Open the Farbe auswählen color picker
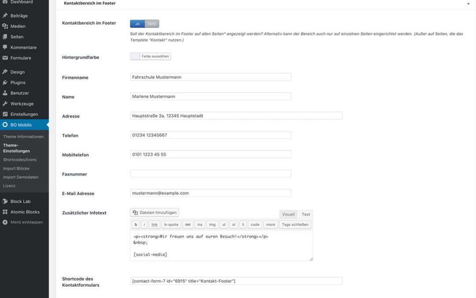The width and height of the screenshot is (476, 298). (x=150, y=57)
